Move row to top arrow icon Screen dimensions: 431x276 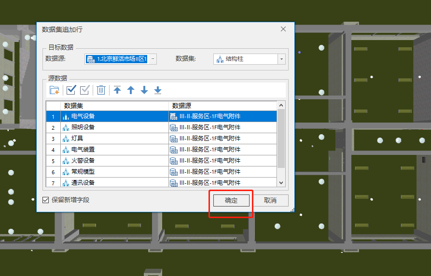[117, 90]
